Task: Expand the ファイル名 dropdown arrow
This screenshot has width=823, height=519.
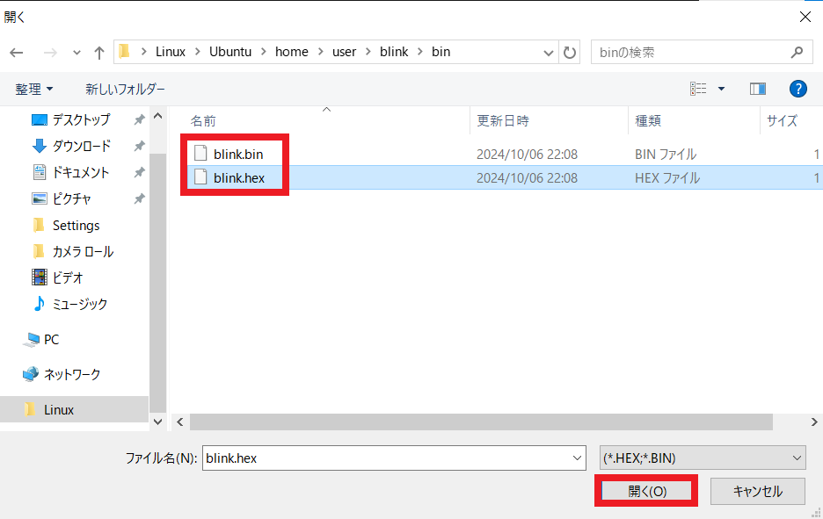Action: (578, 458)
